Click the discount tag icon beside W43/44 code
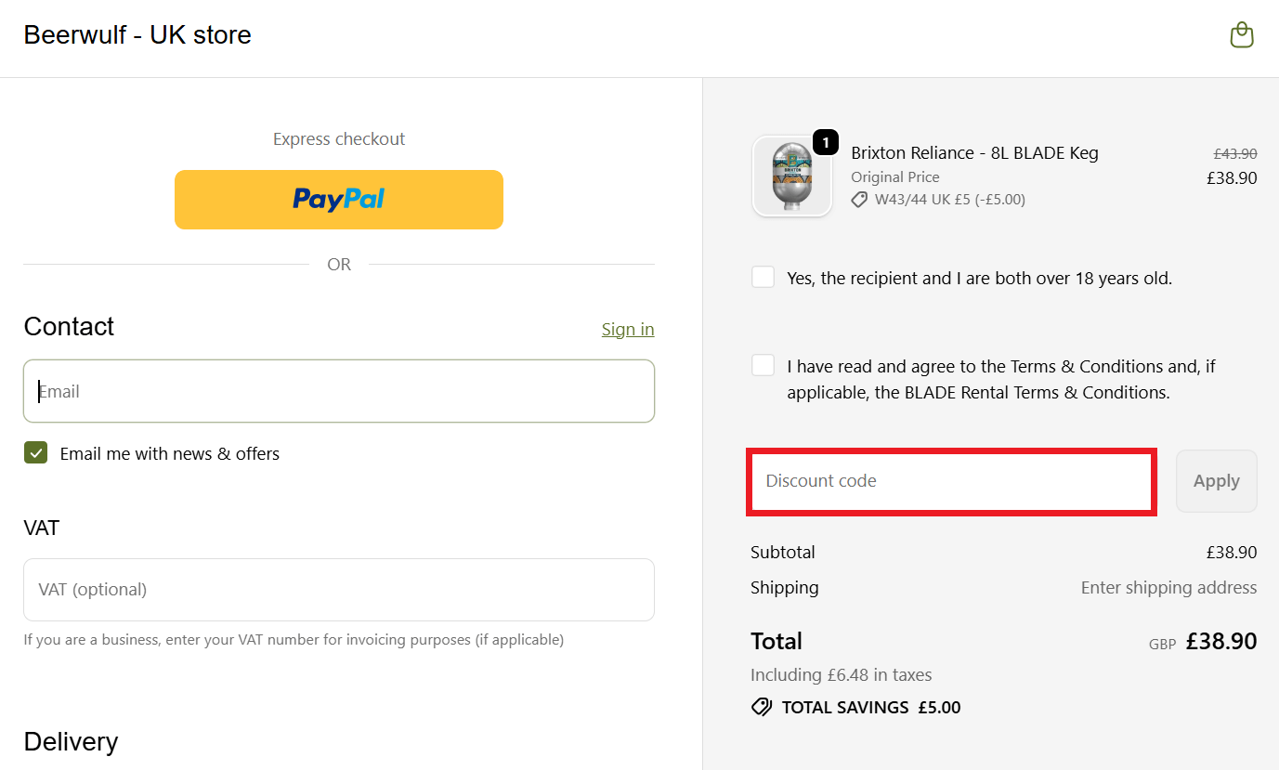 (x=858, y=199)
